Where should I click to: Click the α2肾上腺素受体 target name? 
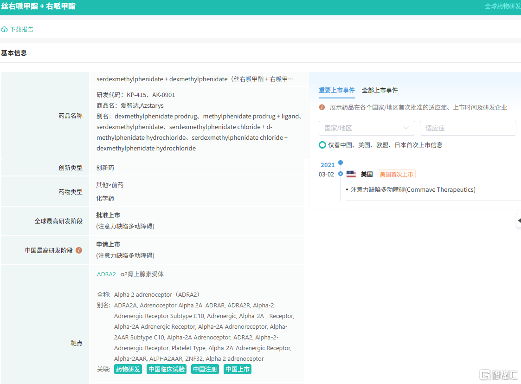point(142,274)
